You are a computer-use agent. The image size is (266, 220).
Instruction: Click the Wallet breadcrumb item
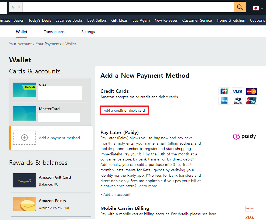pos(71,44)
